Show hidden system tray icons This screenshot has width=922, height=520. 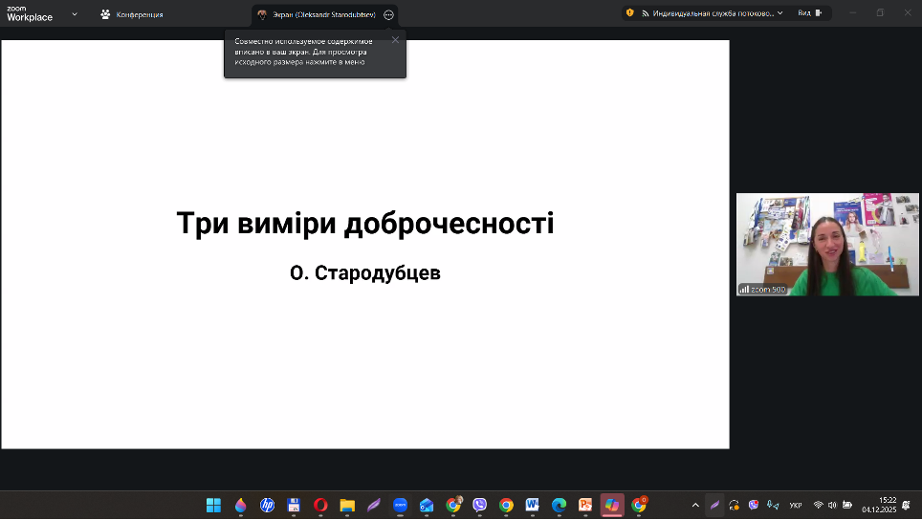click(x=695, y=505)
